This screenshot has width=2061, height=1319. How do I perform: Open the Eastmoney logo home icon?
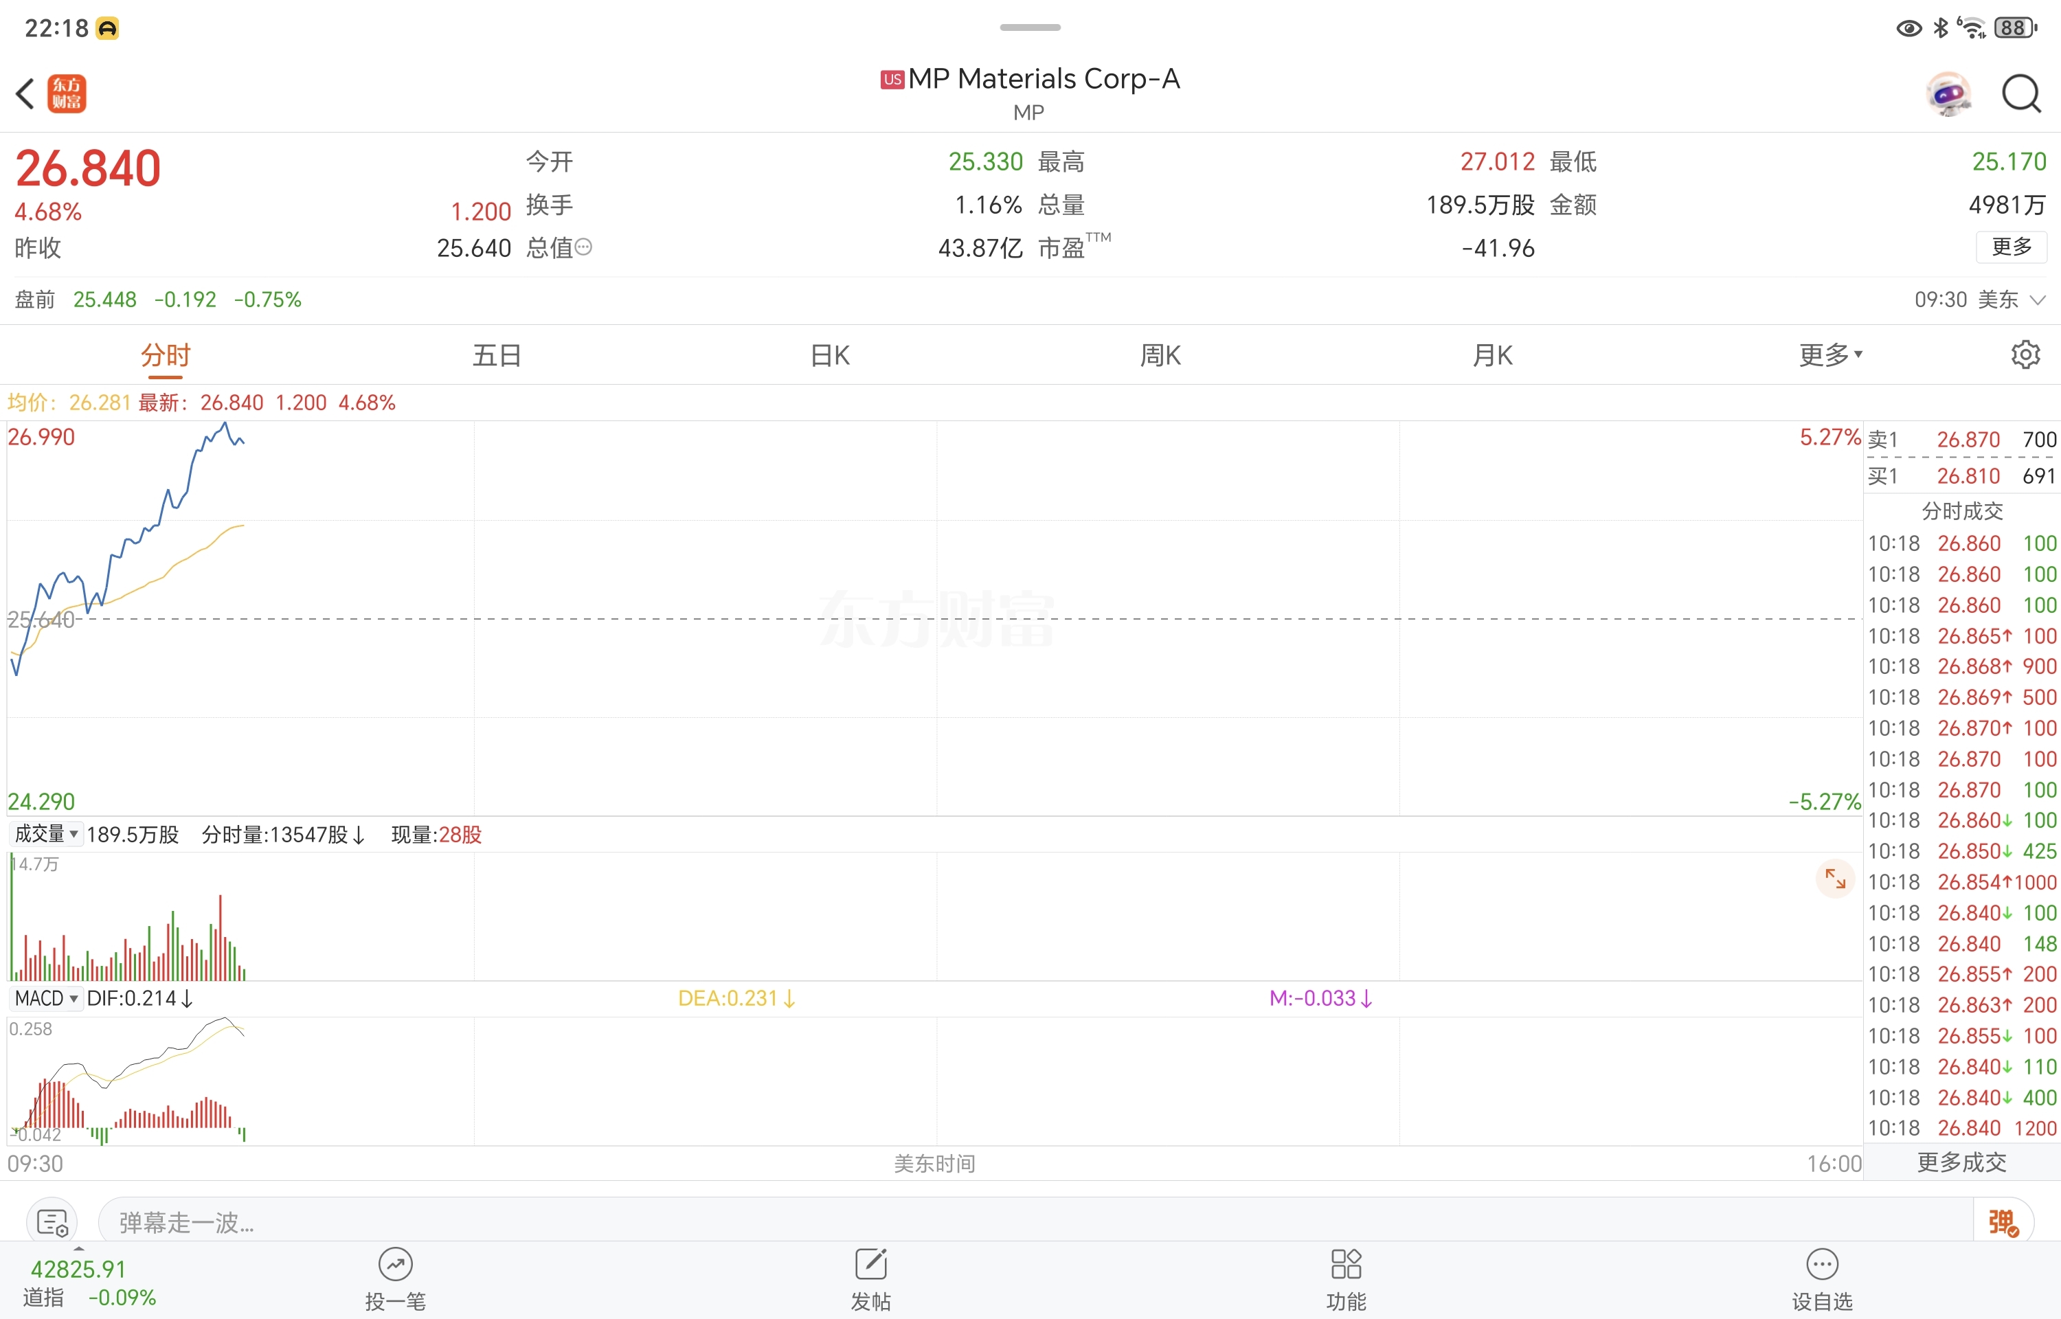pyautogui.click(x=67, y=93)
